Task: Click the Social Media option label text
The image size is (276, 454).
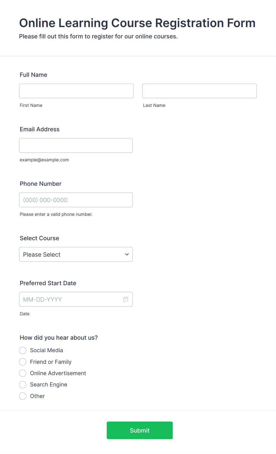Action: click(47, 350)
